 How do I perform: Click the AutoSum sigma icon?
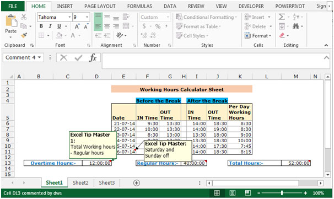[282, 17]
